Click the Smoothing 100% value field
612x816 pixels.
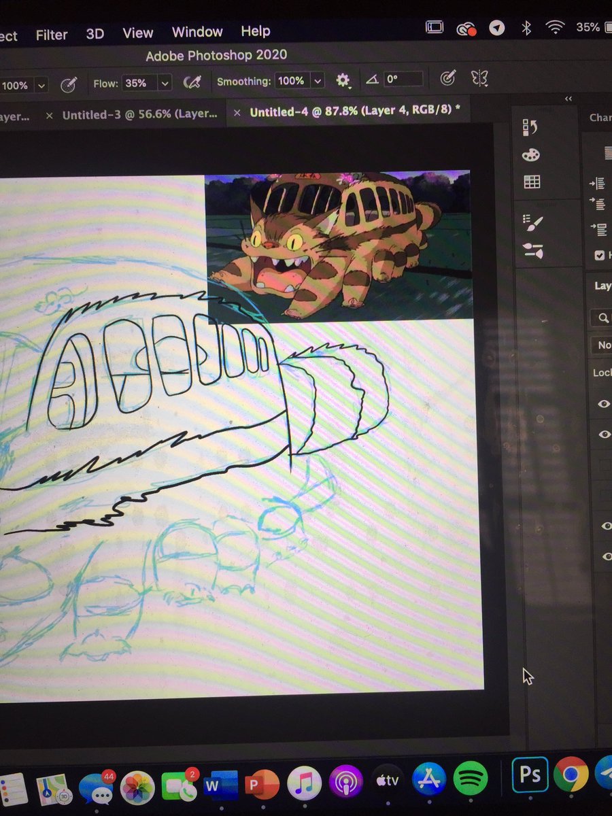tap(291, 81)
